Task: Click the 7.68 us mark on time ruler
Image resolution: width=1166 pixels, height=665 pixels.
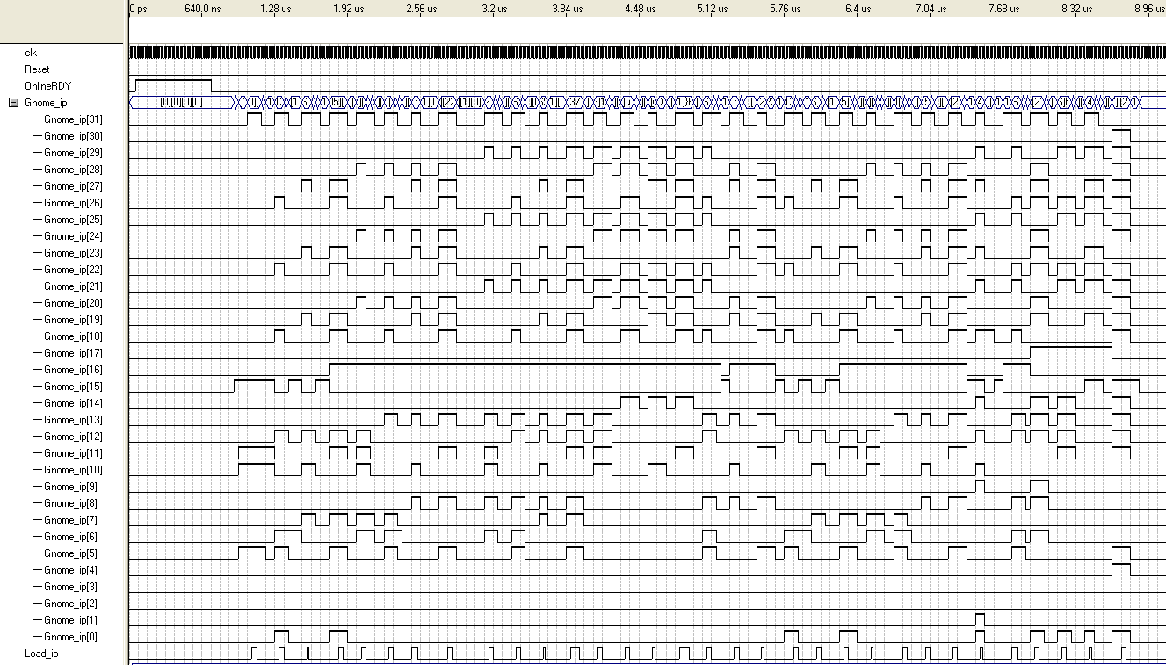Action: point(1003,9)
